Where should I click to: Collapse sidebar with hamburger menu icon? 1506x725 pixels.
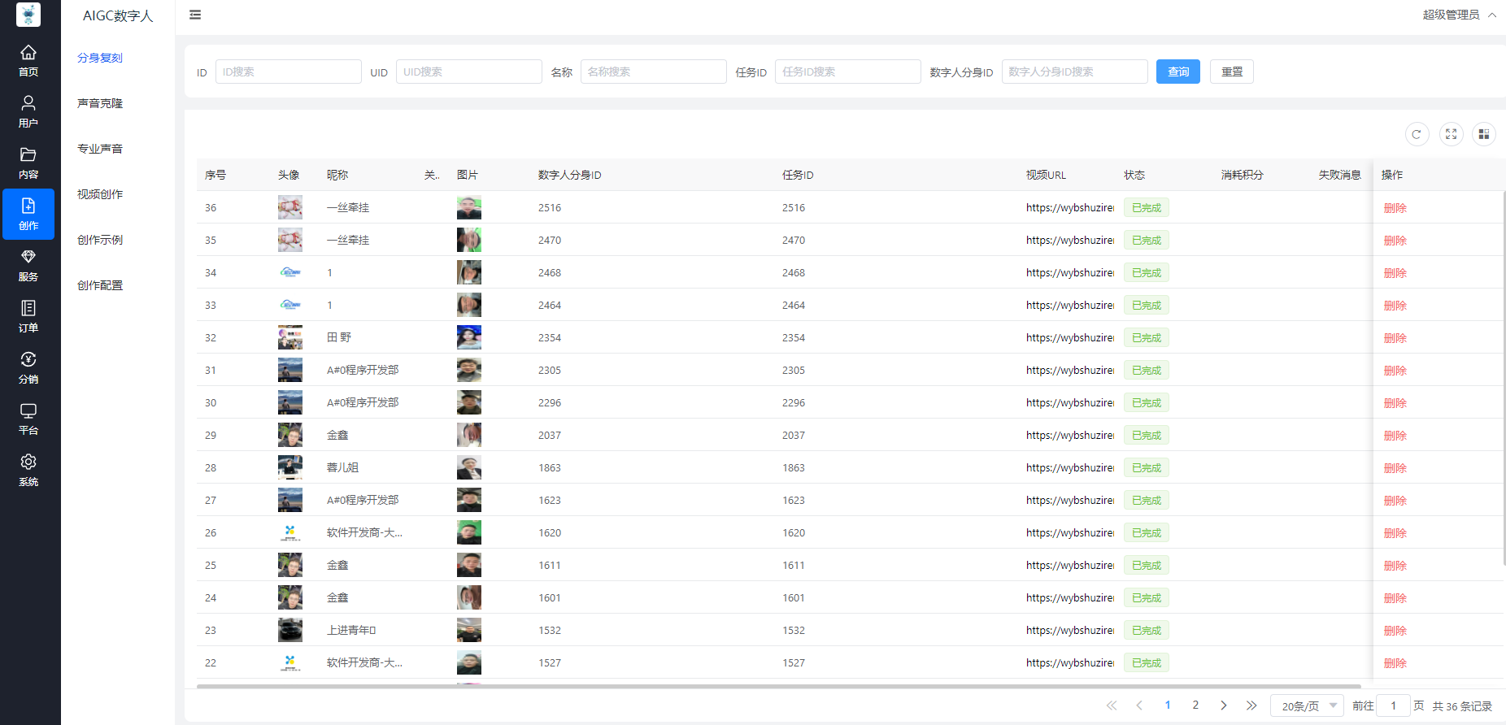pos(195,15)
